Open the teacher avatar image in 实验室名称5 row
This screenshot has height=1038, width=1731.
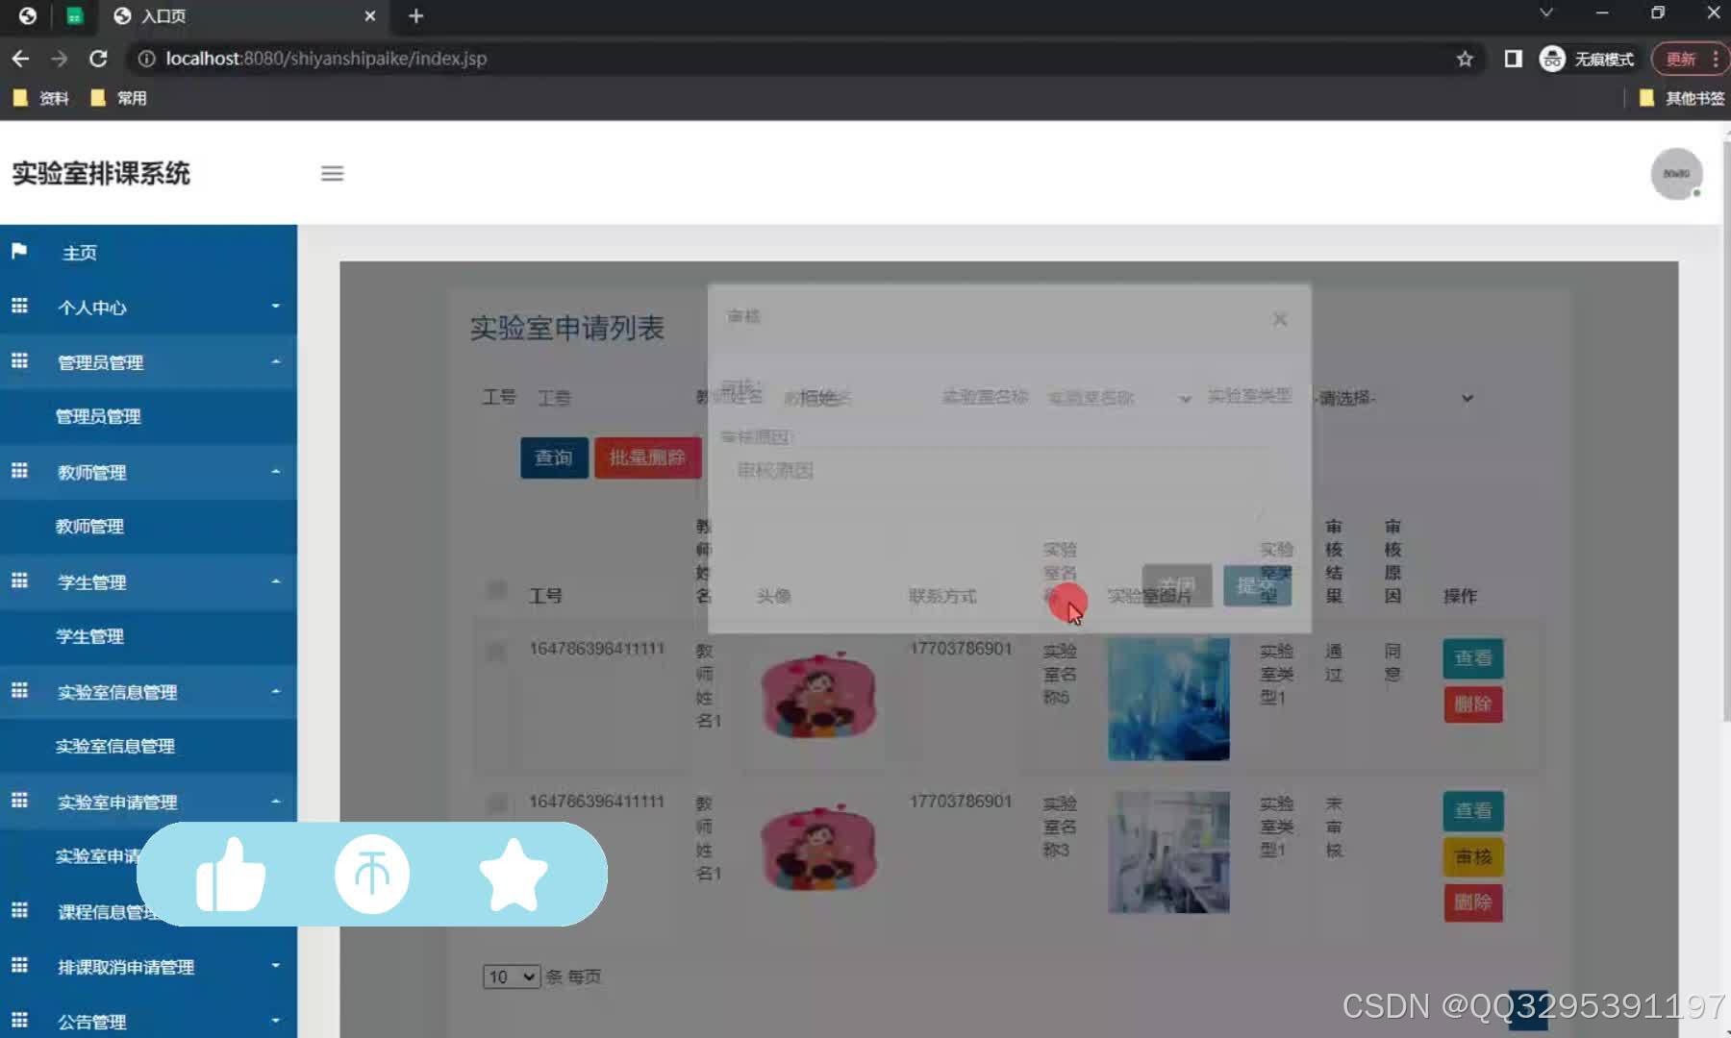pos(818,694)
